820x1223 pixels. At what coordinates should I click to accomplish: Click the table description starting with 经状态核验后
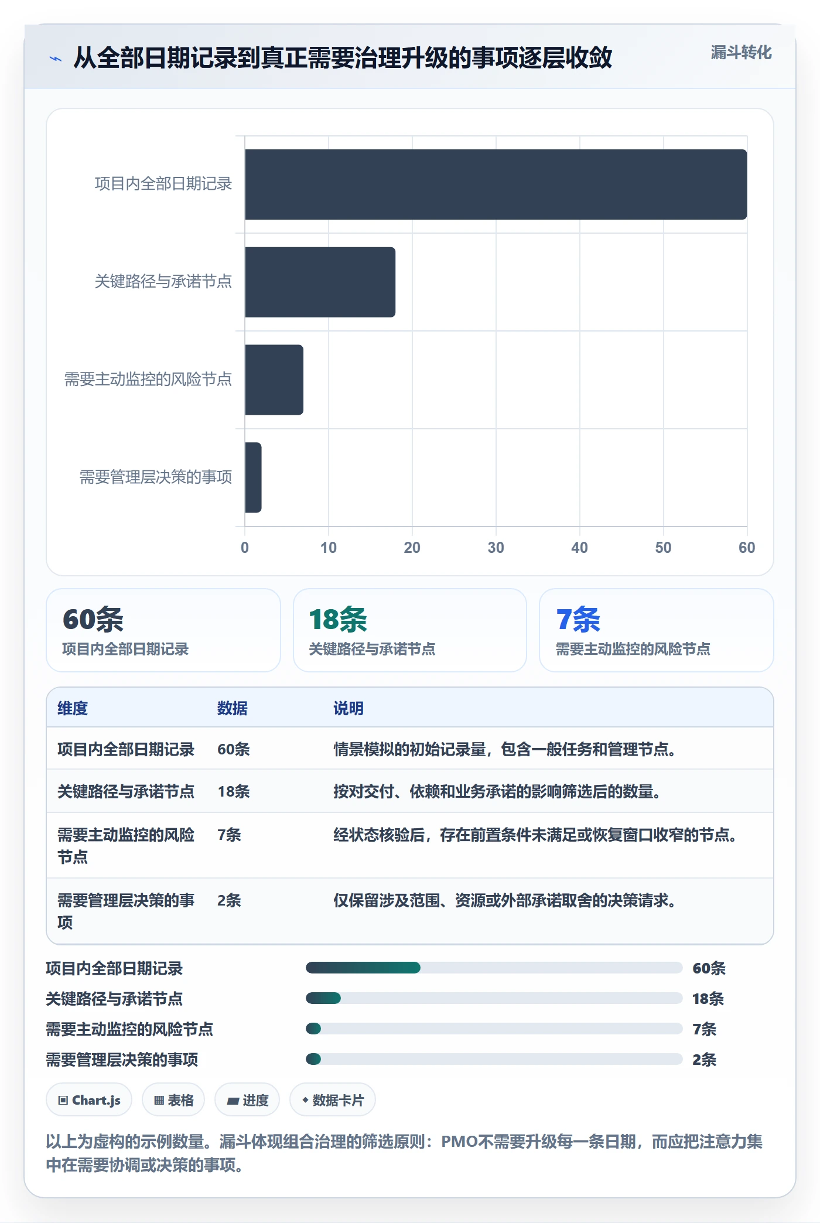535,835
